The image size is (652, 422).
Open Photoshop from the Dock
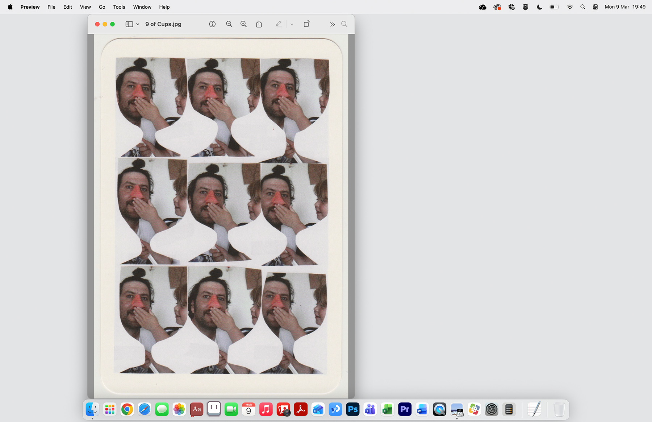click(352, 410)
